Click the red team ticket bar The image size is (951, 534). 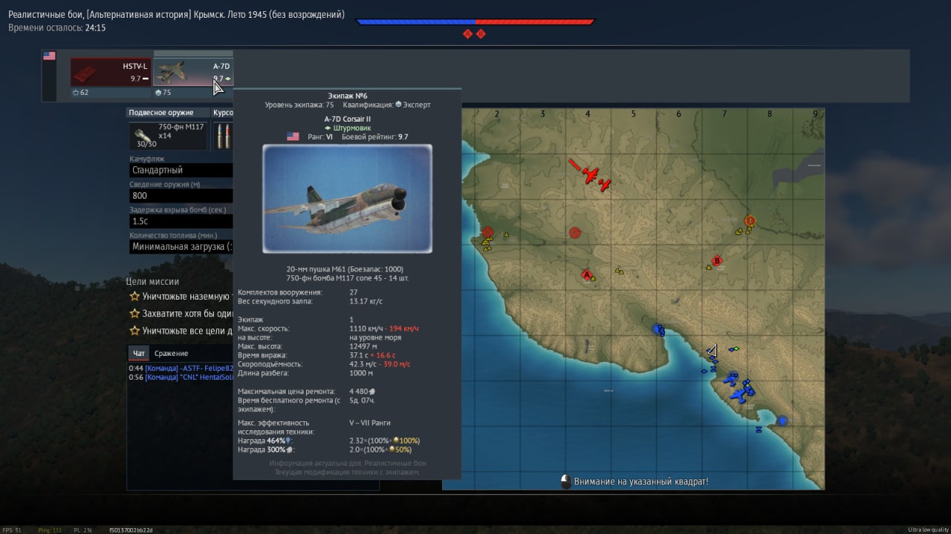click(x=536, y=22)
